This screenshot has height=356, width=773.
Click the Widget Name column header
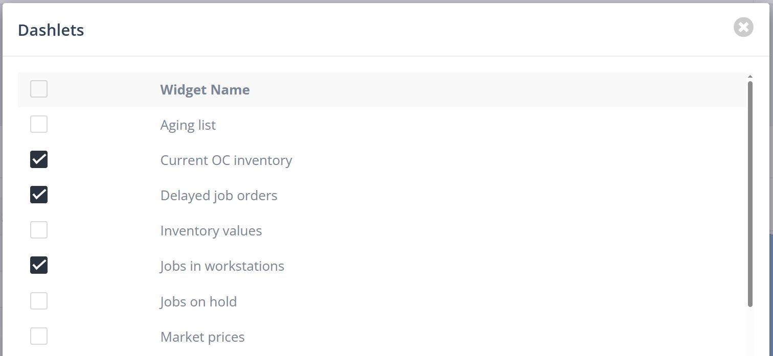[205, 90]
